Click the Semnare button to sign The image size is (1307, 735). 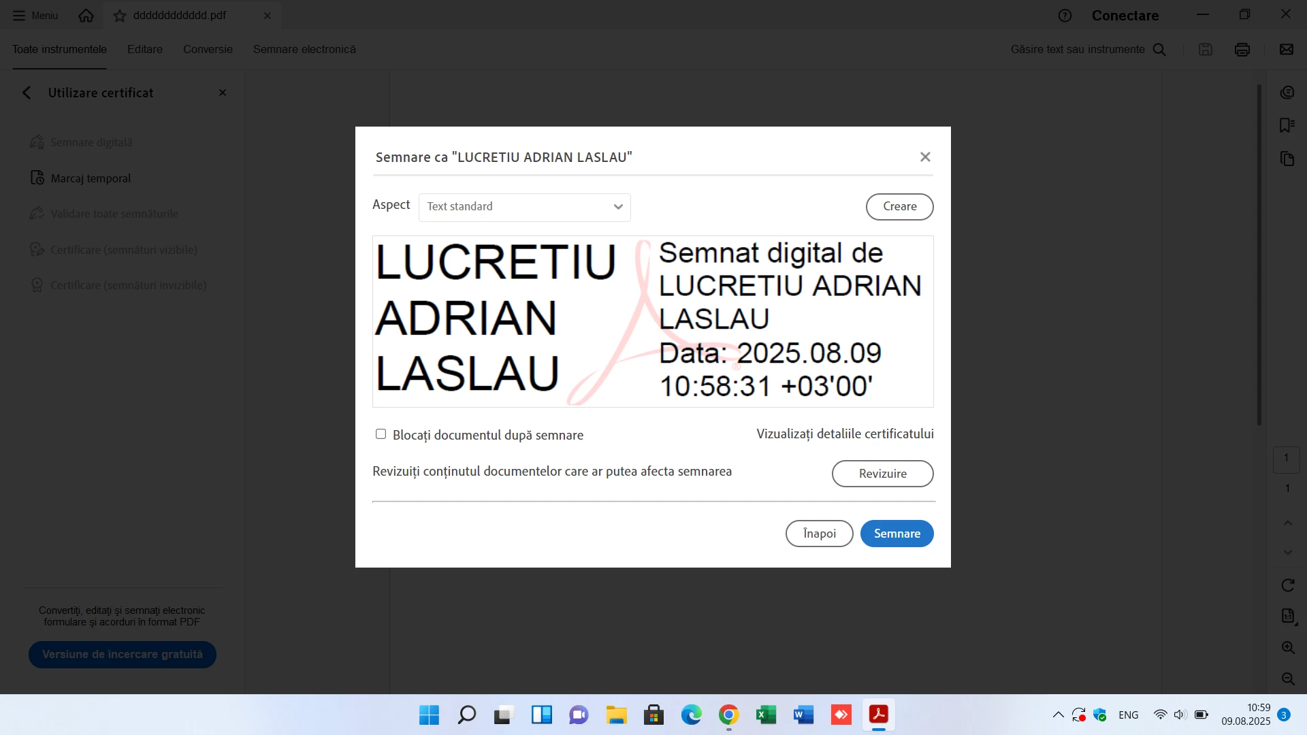point(897,534)
